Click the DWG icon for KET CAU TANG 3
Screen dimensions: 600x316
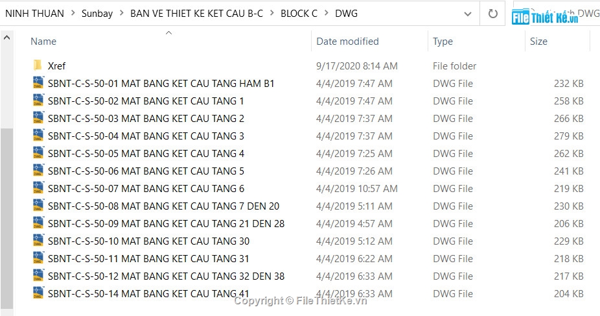click(38, 136)
